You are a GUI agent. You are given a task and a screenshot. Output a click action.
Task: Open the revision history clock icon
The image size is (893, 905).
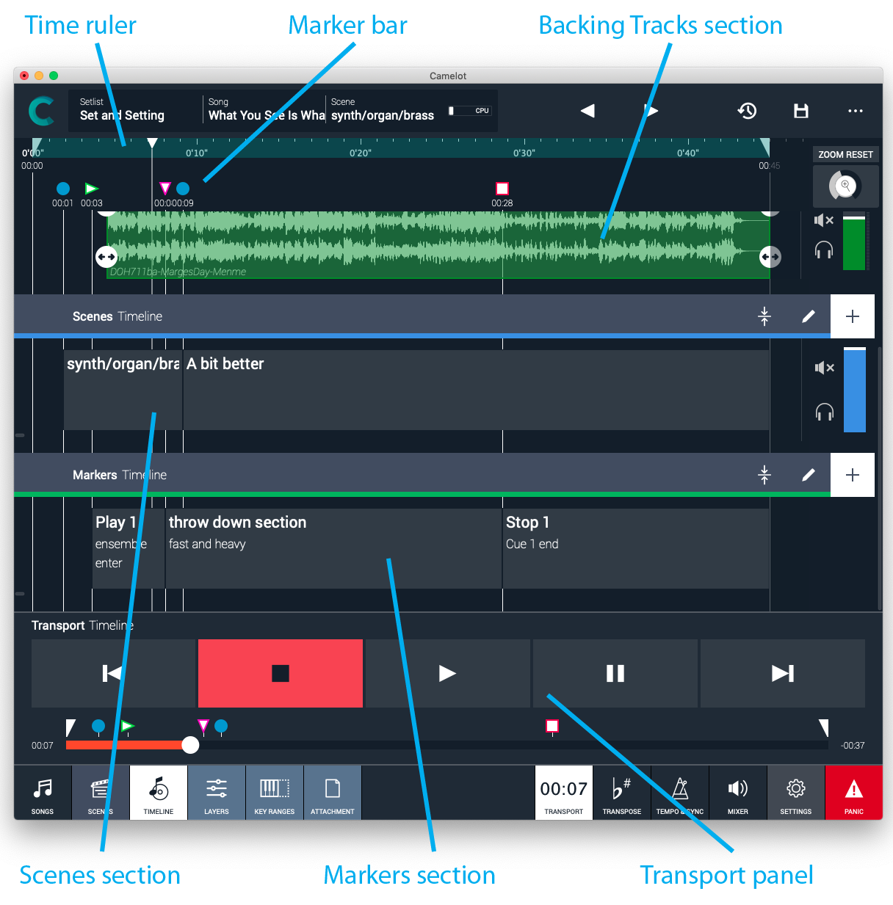[x=747, y=111]
